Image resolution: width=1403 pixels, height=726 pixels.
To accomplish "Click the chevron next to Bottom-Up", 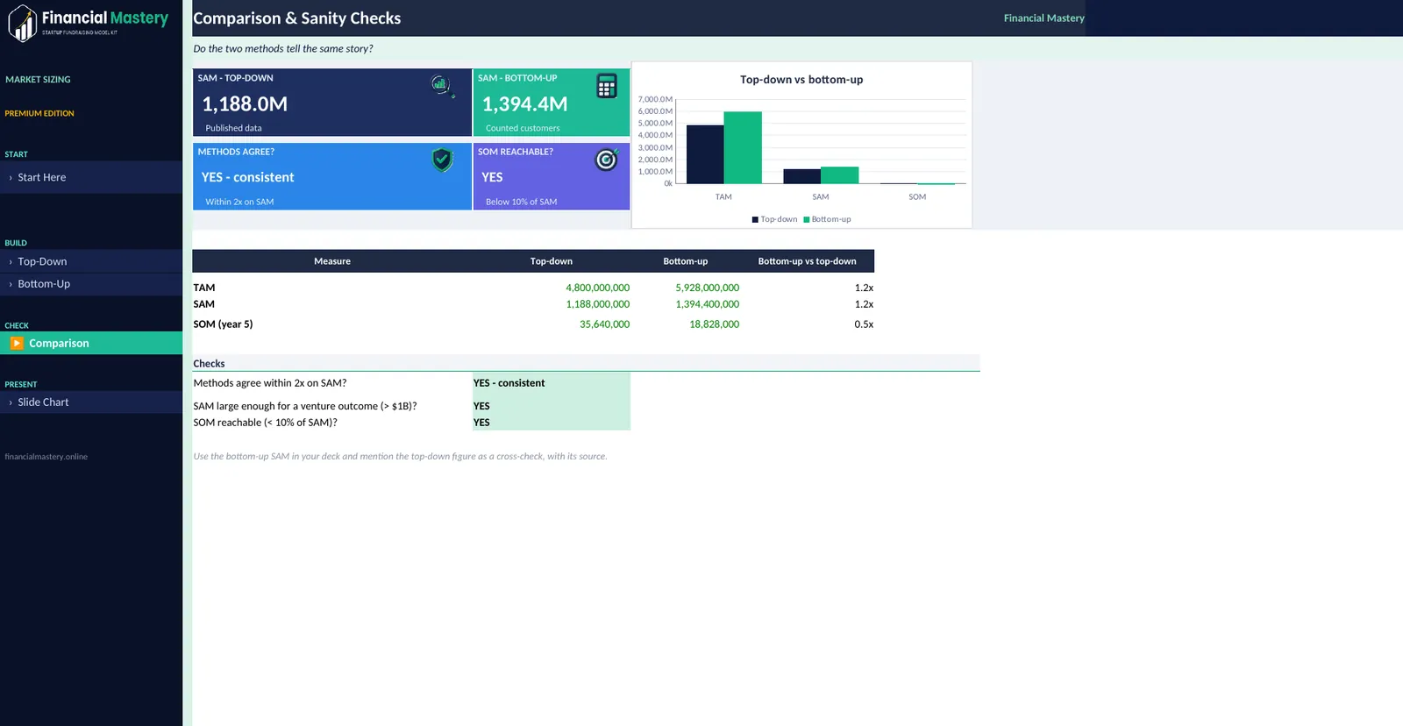I will point(11,284).
